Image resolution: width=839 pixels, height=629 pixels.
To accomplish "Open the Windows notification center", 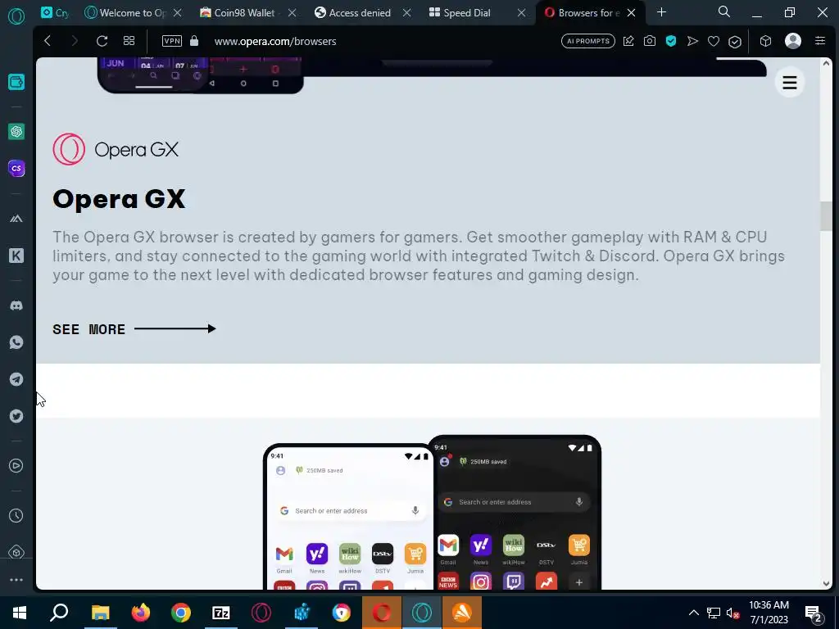I will (814, 613).
